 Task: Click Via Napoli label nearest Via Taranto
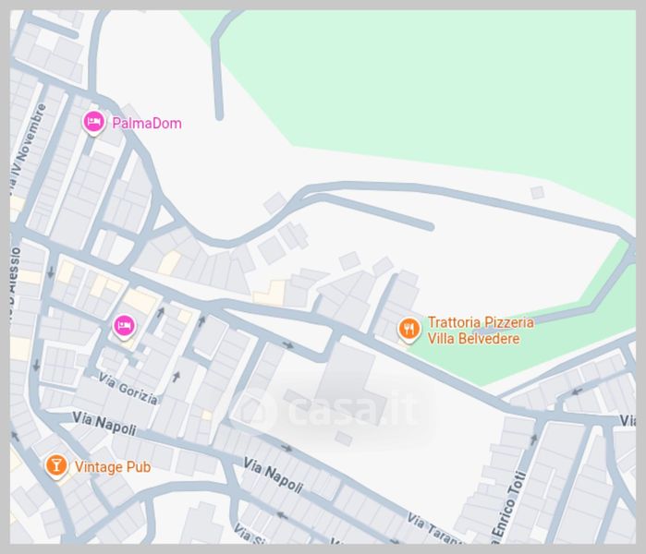[x=274, y=475]
